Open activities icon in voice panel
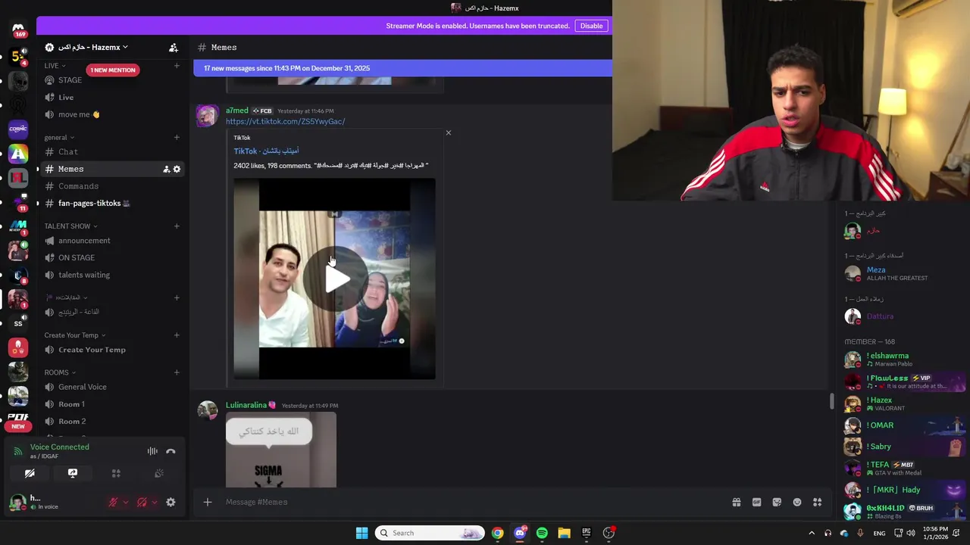The width and height of the screenshot is (970, 545). 116,473
